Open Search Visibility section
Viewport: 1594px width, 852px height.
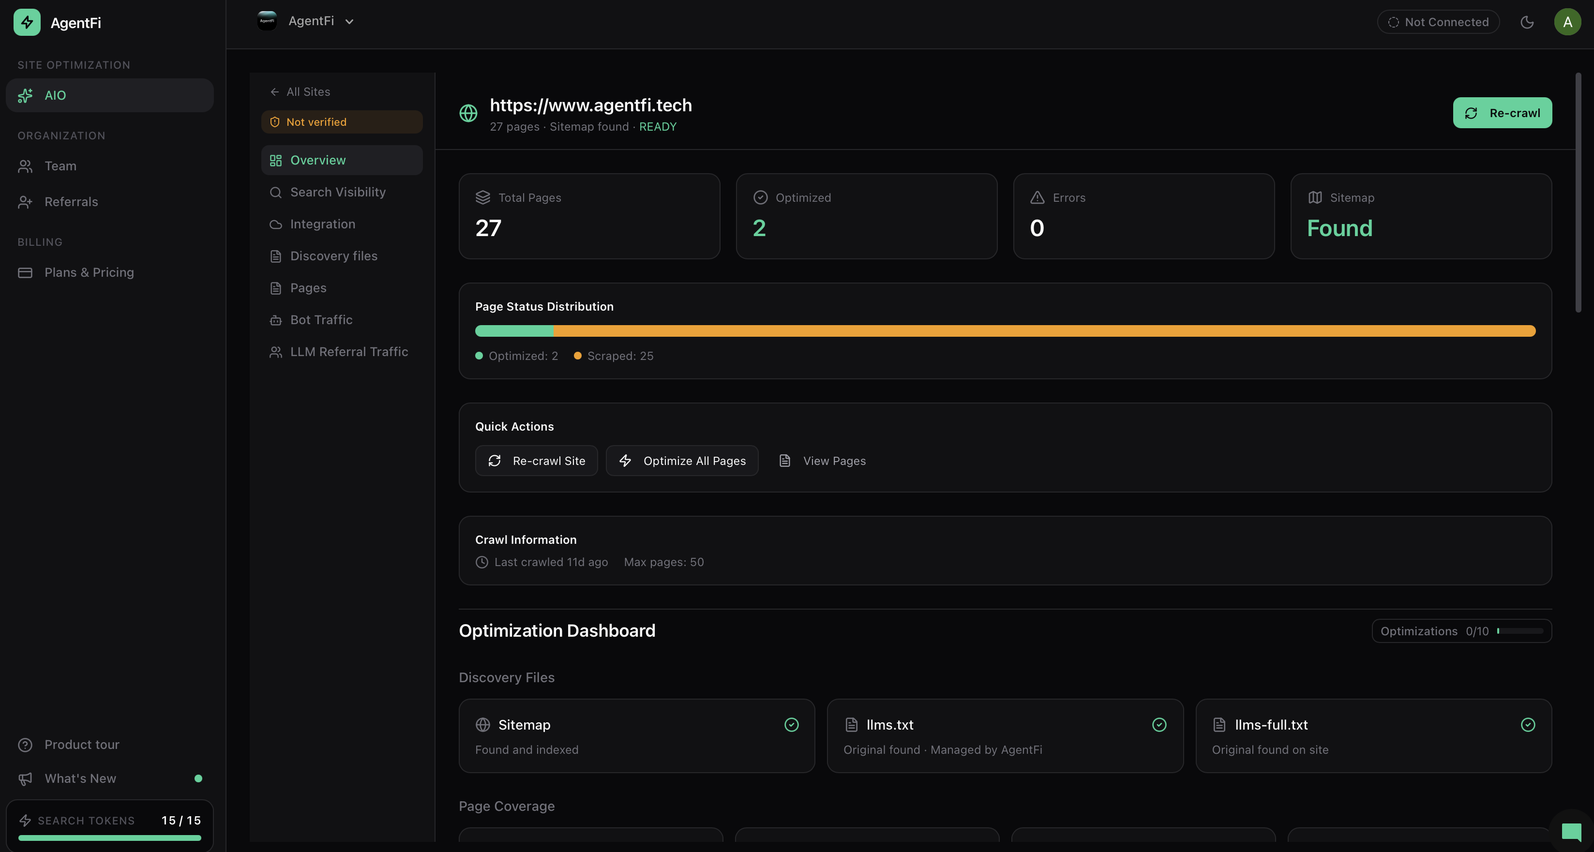point(342,193)
